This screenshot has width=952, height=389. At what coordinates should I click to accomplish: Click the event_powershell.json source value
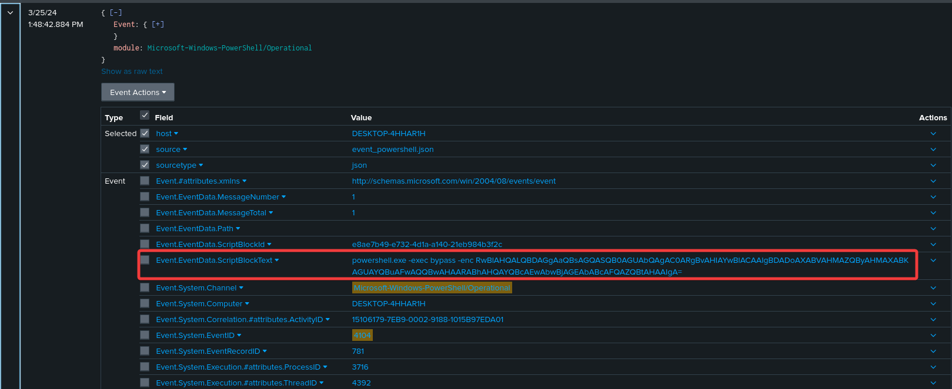click(393, 150)
